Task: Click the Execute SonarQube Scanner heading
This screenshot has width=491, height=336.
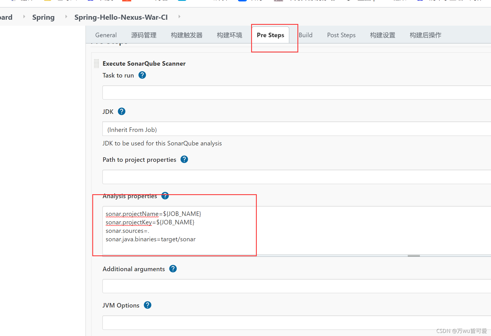Action: [144, 63]
